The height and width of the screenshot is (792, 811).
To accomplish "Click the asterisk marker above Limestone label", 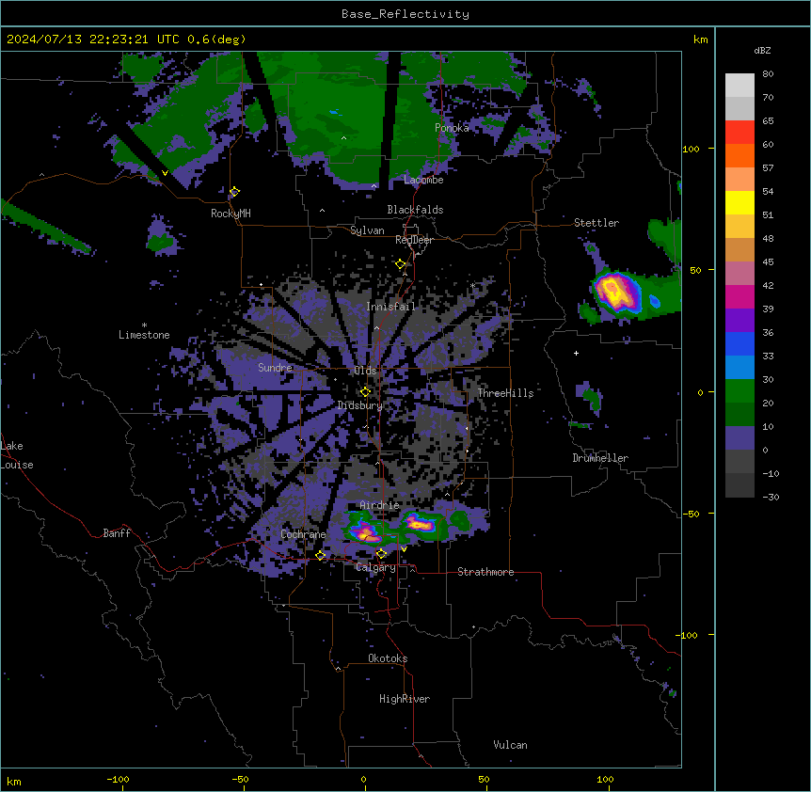I will (144, 325).
